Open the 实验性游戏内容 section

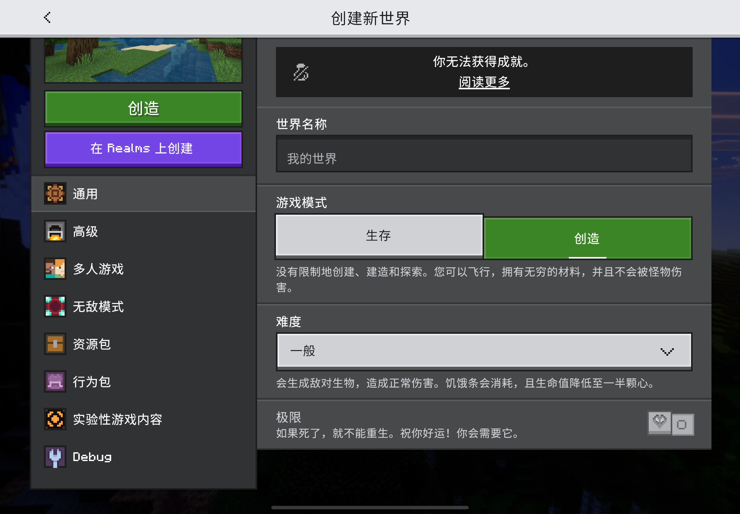(143, 419)
